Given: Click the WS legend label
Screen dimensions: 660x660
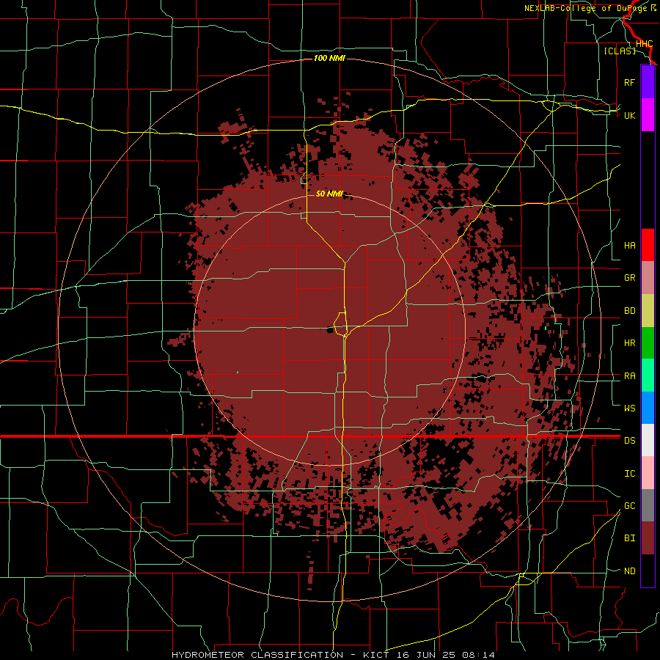Looking at the screenshot, I should [629, 408].
